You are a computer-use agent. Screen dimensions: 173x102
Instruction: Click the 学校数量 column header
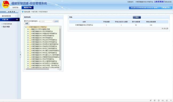pyautogui.click(x=106, y=22)
